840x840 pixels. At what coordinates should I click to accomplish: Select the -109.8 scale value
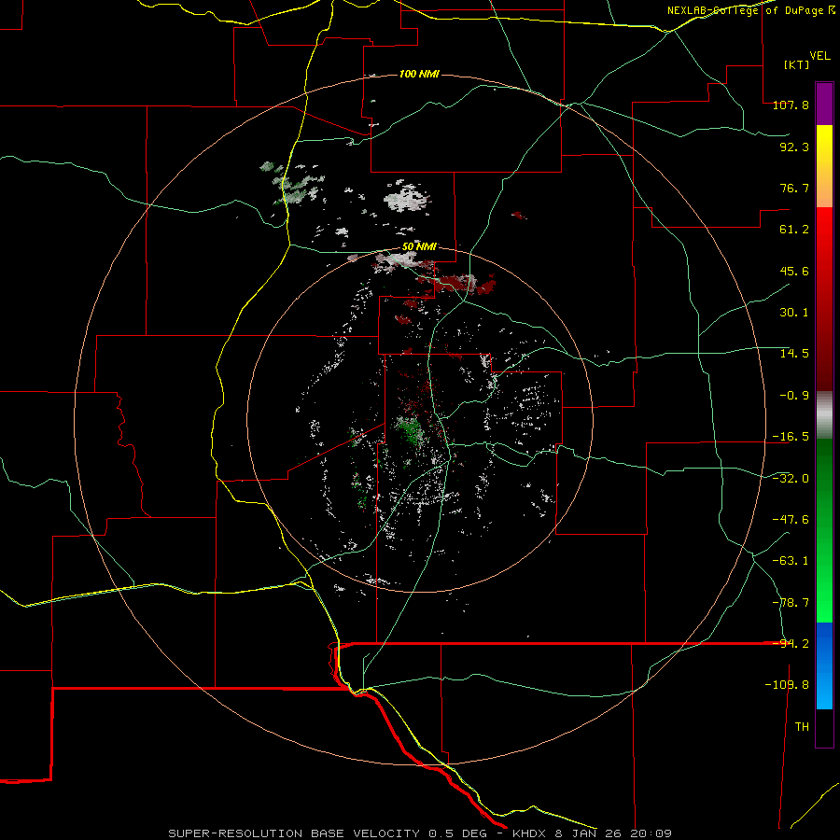point(787,685)
